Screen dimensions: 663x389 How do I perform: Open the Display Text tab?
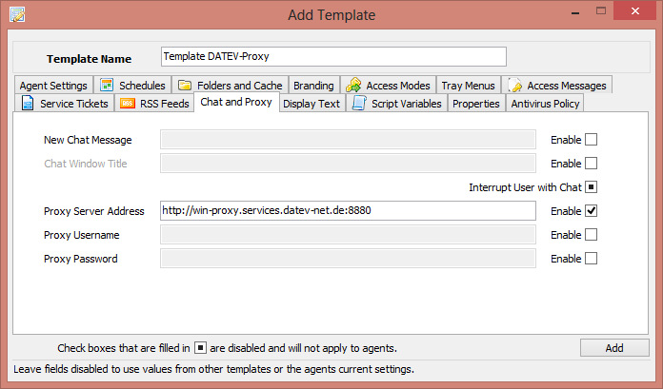(311, 104)
